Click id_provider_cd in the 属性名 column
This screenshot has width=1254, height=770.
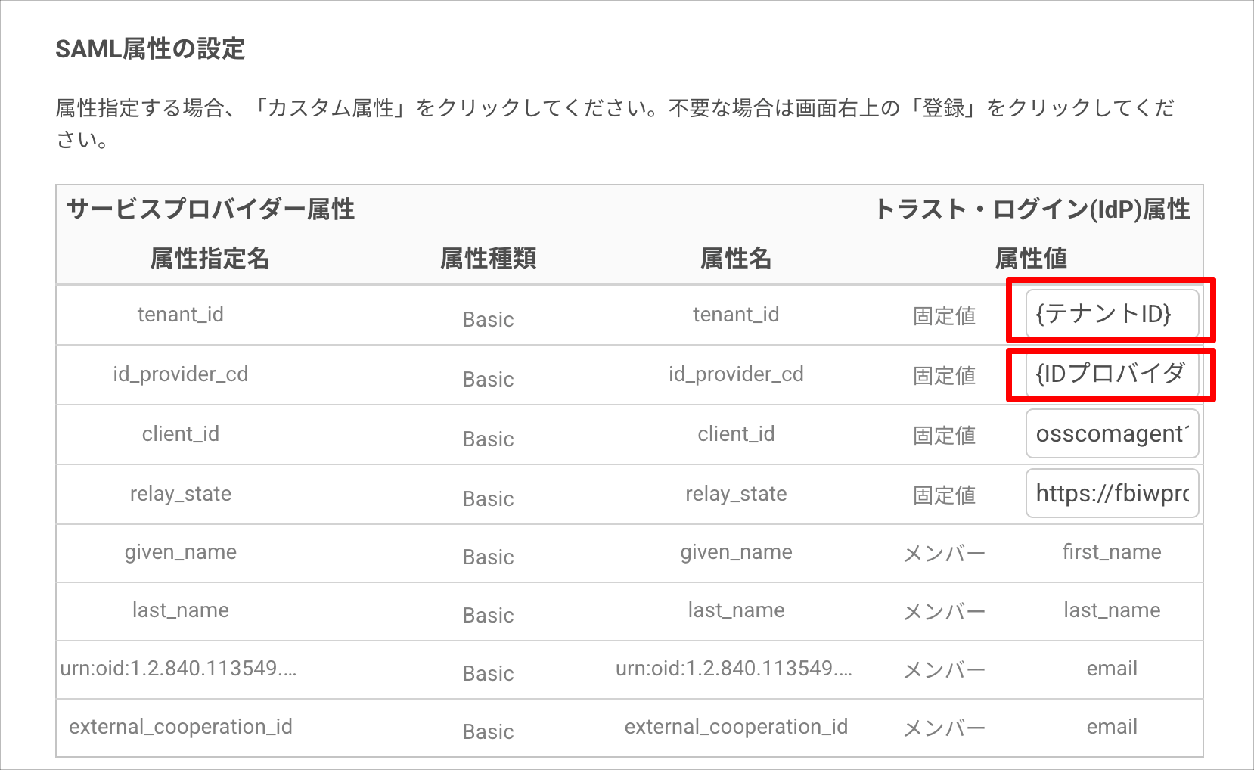click(735, 374)
